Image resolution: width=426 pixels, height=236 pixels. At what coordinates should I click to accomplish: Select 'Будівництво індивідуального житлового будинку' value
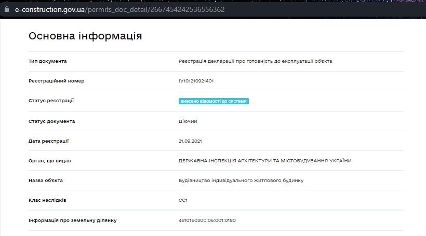[x=241, y=181]
